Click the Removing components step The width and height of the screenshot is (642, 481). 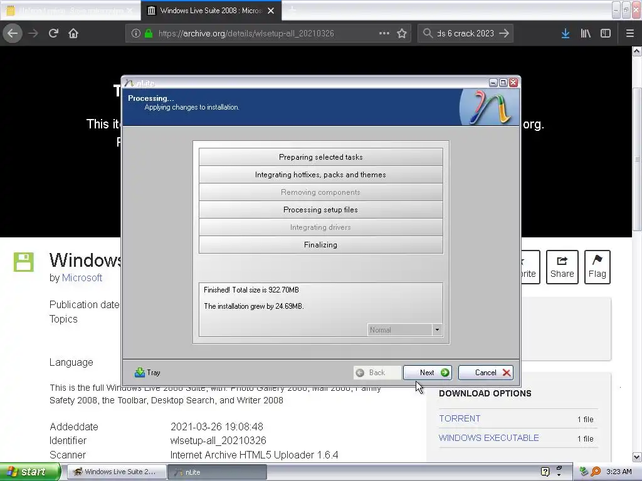pyautogui.click(x=320, y=192)
